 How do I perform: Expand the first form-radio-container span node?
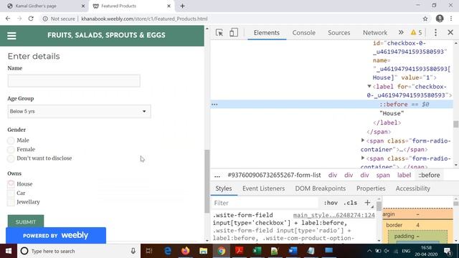pos(363,140)
